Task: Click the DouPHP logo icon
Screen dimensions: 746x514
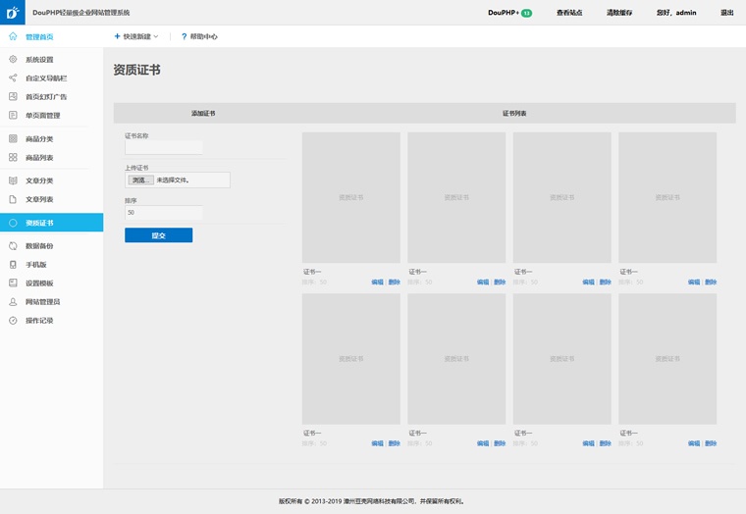Action: [13, 13]
